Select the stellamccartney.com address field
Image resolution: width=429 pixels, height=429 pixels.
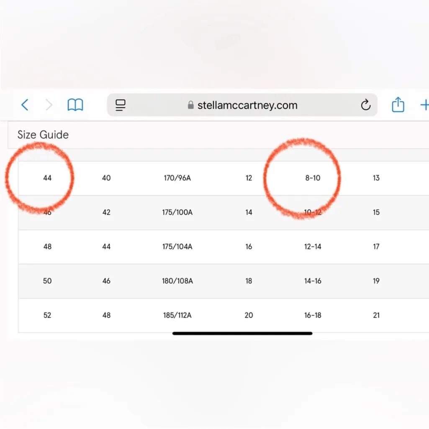242,105
